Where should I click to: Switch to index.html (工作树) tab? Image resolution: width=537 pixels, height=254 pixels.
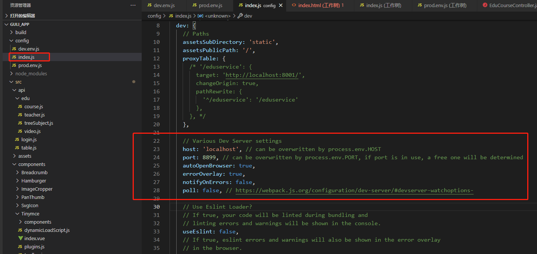click(x=321, y=5)
